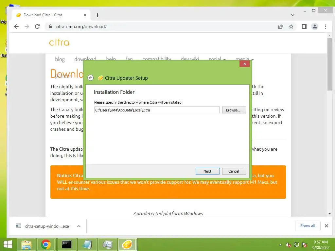This screenshot has height=251, width=335.
Task: Select the Citra installer taskbar icon
Action: [127, 244]
